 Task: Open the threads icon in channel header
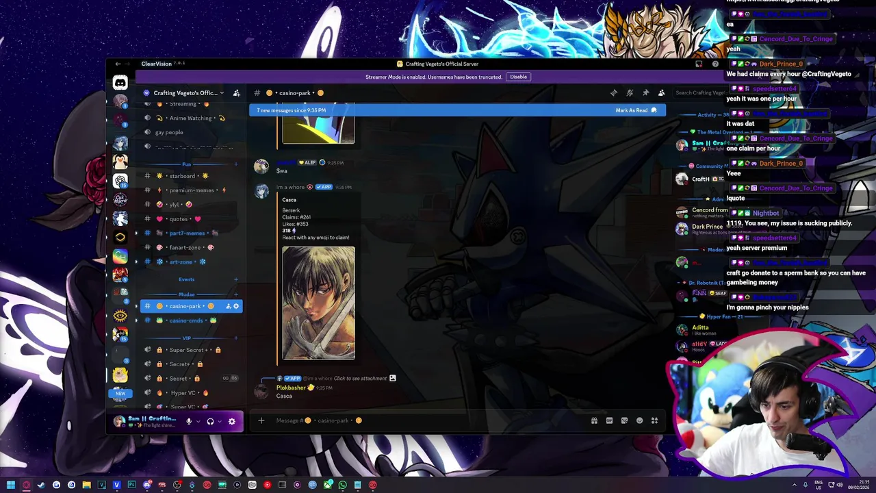(x=614, y=93)
